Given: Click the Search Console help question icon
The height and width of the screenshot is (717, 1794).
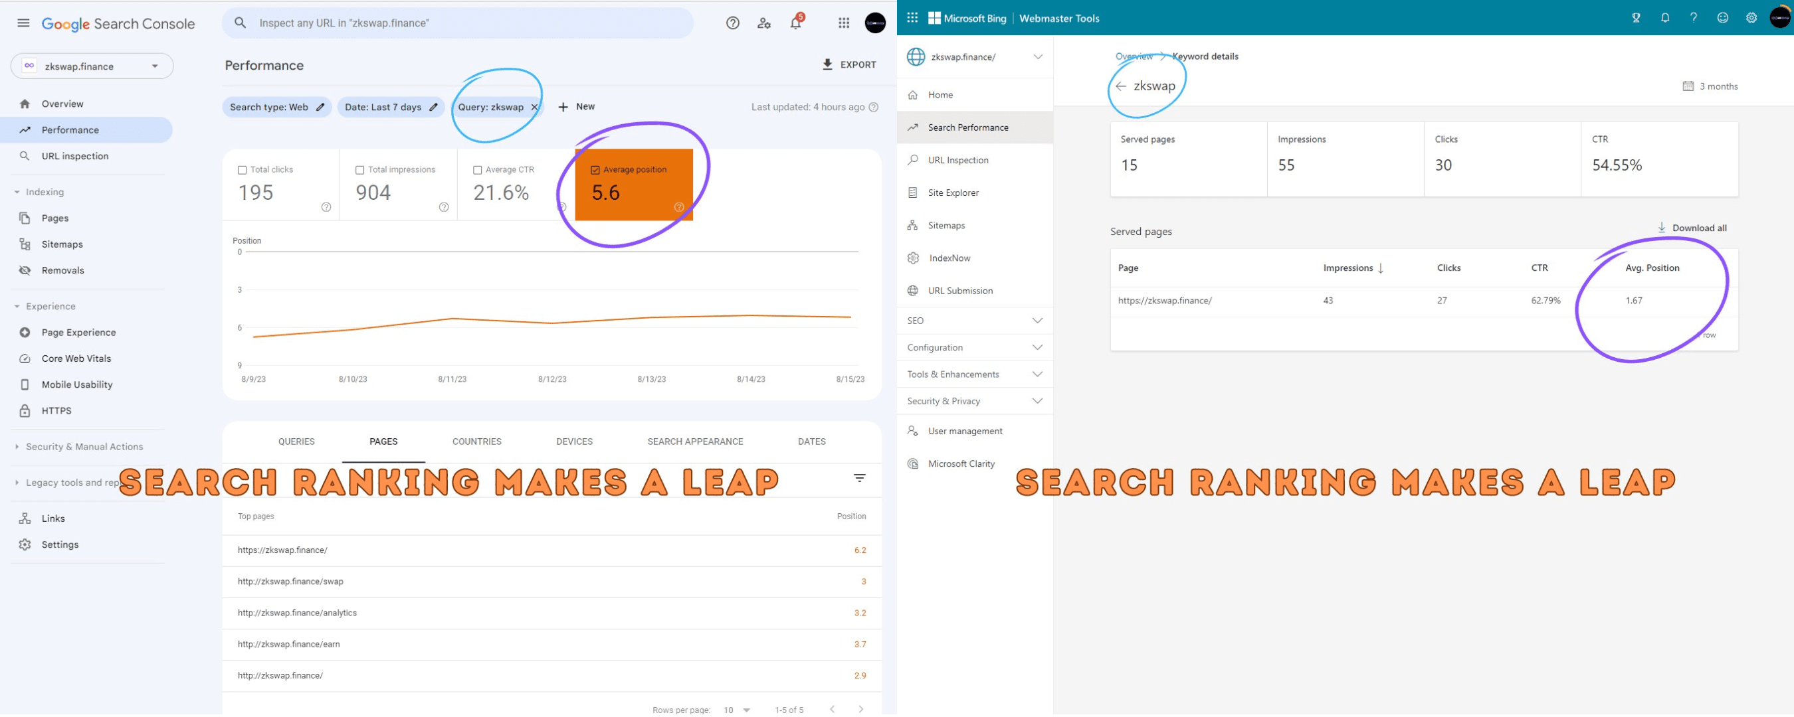Looking at the screenshot, I should pyautogui.click(x=732, y=23).
